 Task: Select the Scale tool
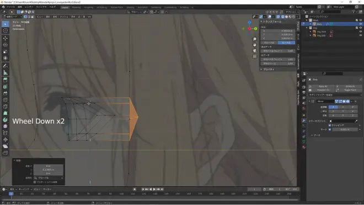pos(6,51)
